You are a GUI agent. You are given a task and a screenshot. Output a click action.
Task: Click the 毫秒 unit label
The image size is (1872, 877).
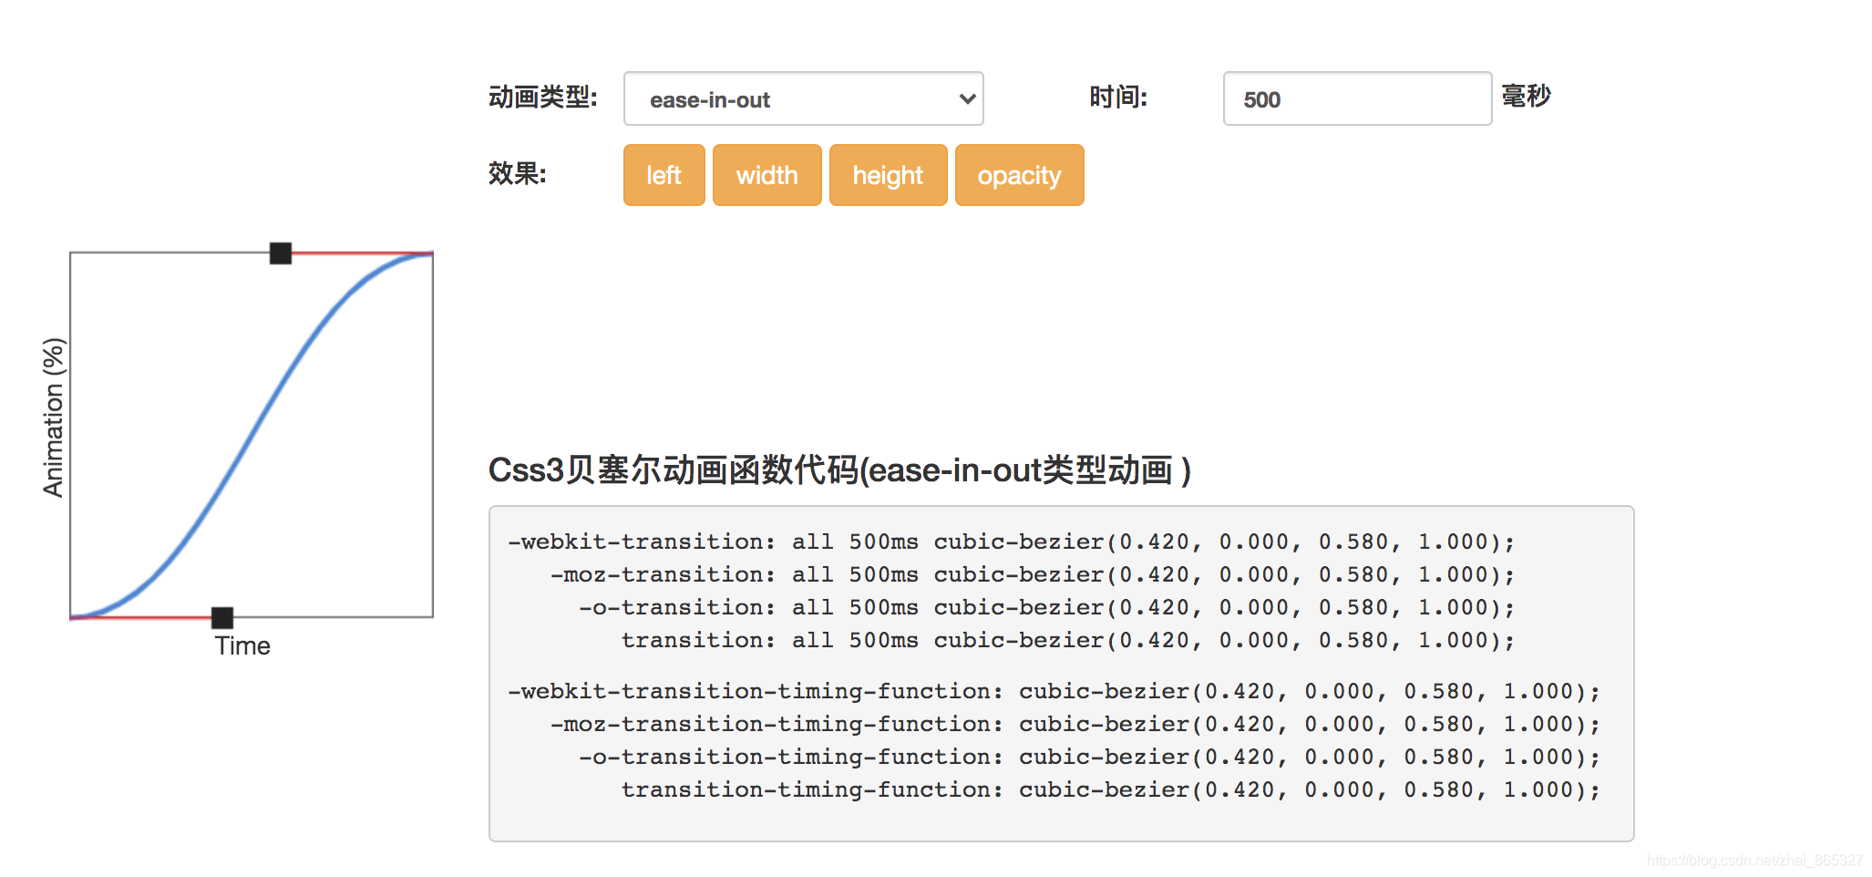[x=1526, y=96]
